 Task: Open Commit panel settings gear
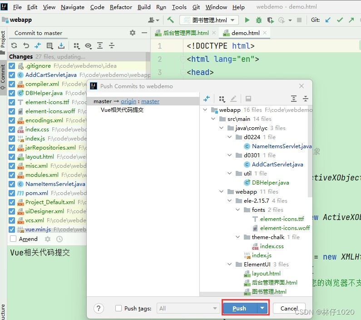coord(133,33)
